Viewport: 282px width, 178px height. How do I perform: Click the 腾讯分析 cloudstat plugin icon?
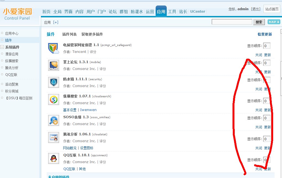(54, 137)
